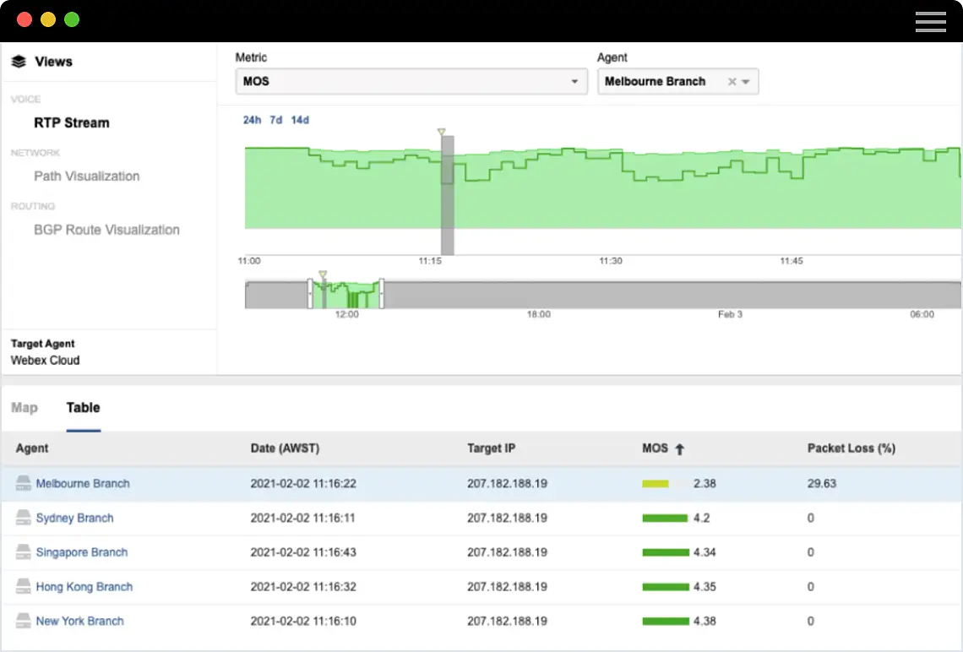Select the 14d time range
This screenshot has width=963, height=652.
pos(300,120)
